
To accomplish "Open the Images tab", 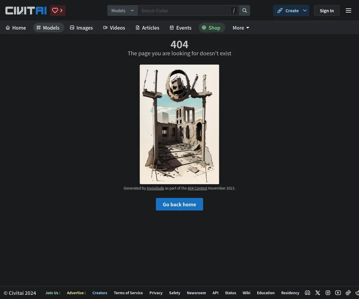I will click(81, 28).
